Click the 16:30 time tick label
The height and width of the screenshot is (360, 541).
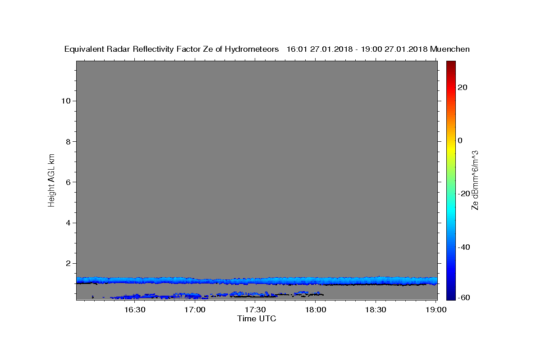pyautogui.click(x=135, y=310)
